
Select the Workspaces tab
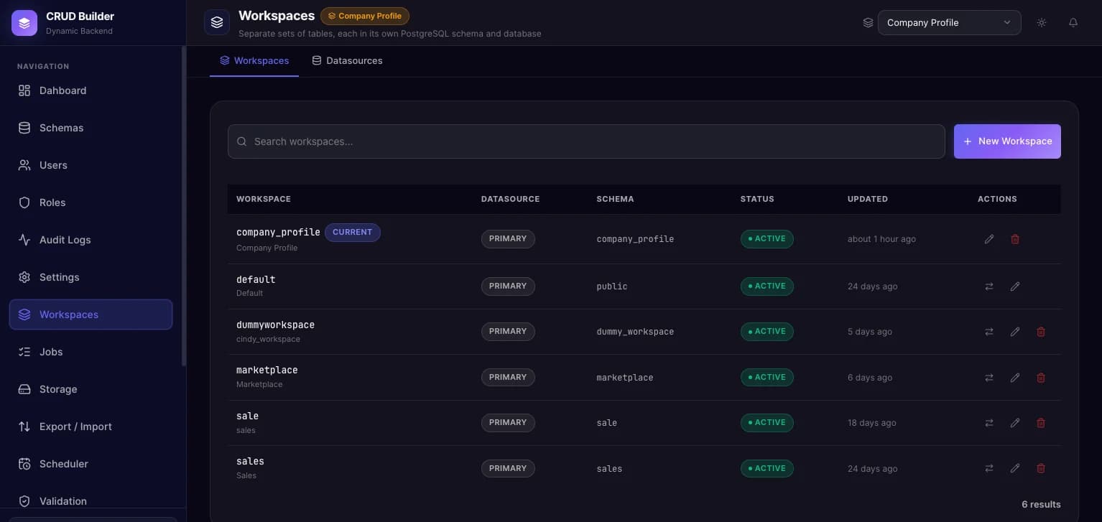[x=254, y=60]
